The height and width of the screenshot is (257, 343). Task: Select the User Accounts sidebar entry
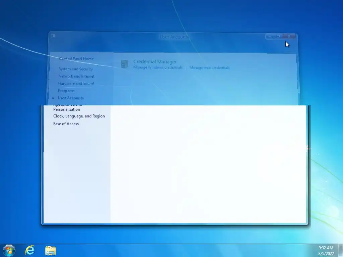pos(70,98)
